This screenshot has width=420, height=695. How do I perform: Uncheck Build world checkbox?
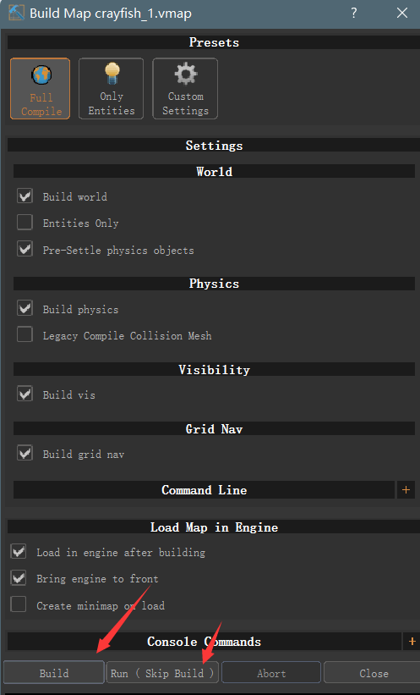tap(25, 196)
